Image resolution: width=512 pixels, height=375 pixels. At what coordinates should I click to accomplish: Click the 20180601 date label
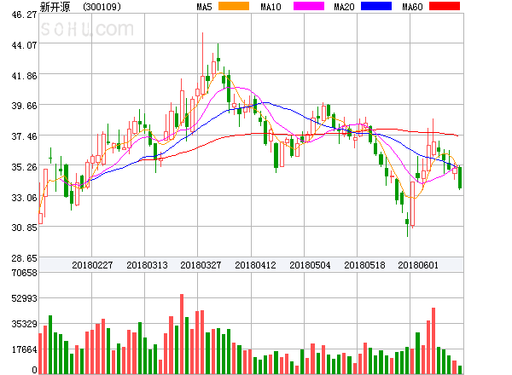[x=418, y=265]
